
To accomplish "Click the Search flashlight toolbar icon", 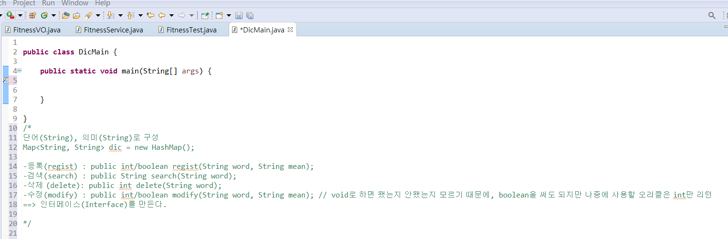I will coord(88,15).
